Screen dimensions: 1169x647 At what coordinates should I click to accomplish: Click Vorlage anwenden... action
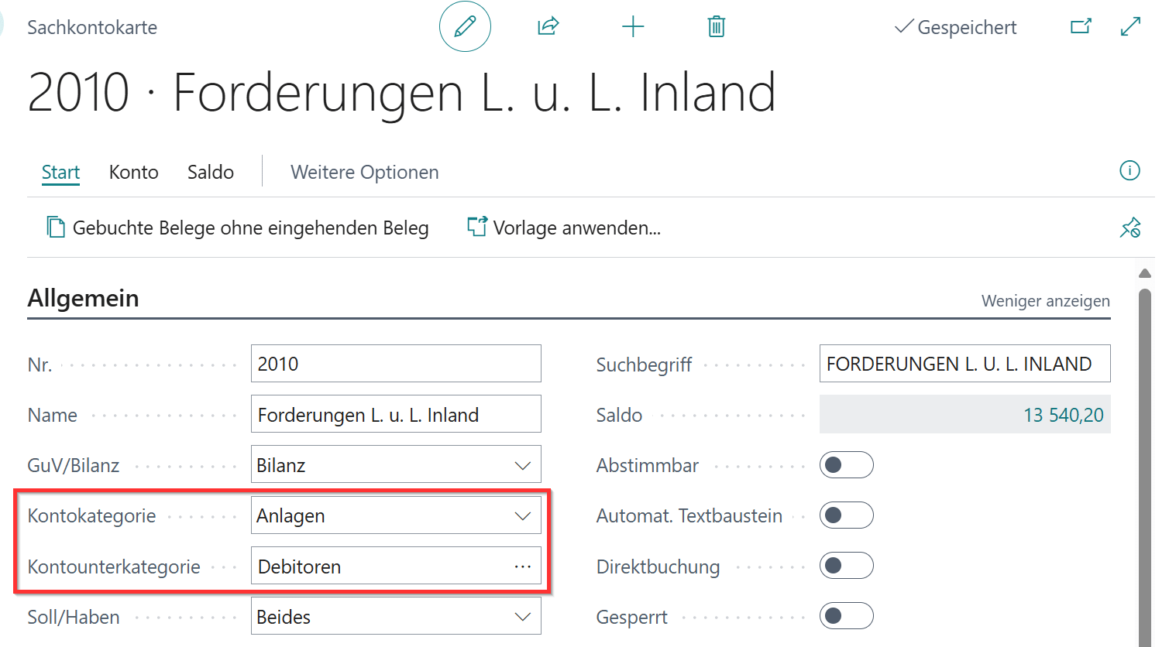click(564, 228)
